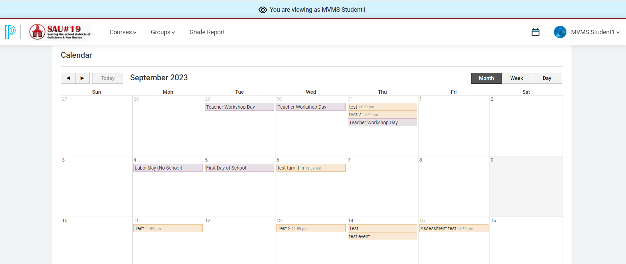Open the Grade Report page
626x264 pixels.
[207, 32]
